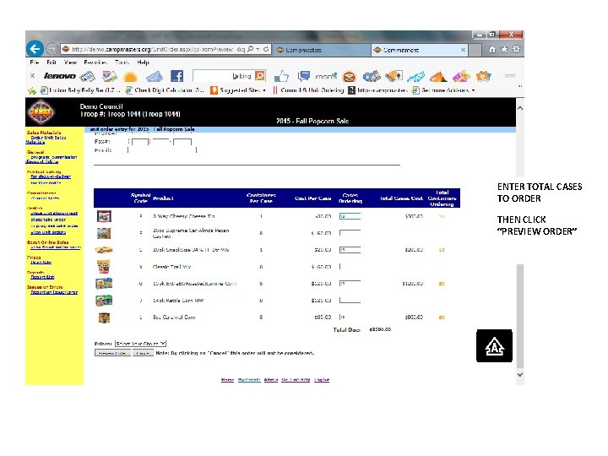608x456 pixels.
Task: Click the 14pk Kettle Corn MW image
Action: click(104, 301)
